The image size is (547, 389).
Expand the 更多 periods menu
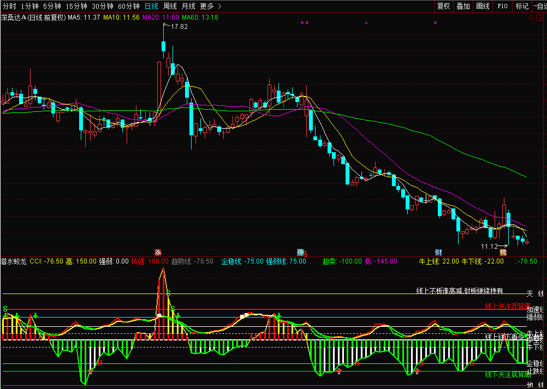coord(211,6)
